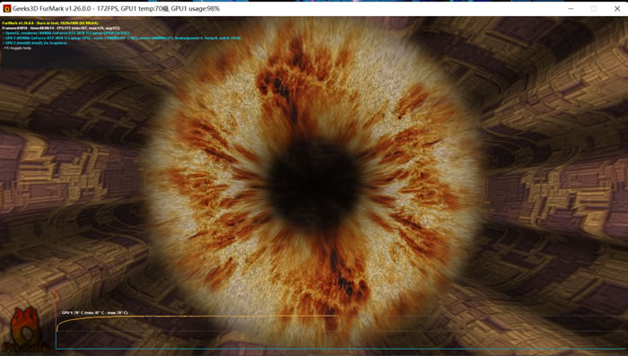Click the GPU1 usage 98% text in title
The height and width of the screenshot is (356, 628).
(195, 8)
